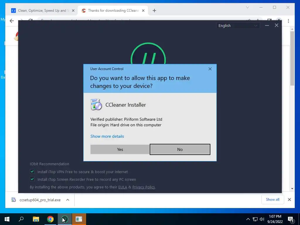The image size is (300, 225).
Task: Open Chrome tab search chevron
Action: click(x=247, y=7)
